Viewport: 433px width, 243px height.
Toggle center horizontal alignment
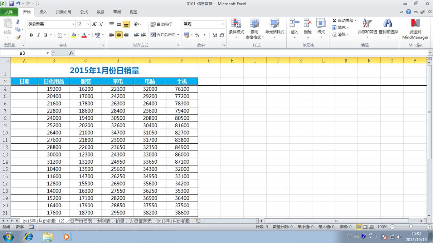tap(119, 35)
